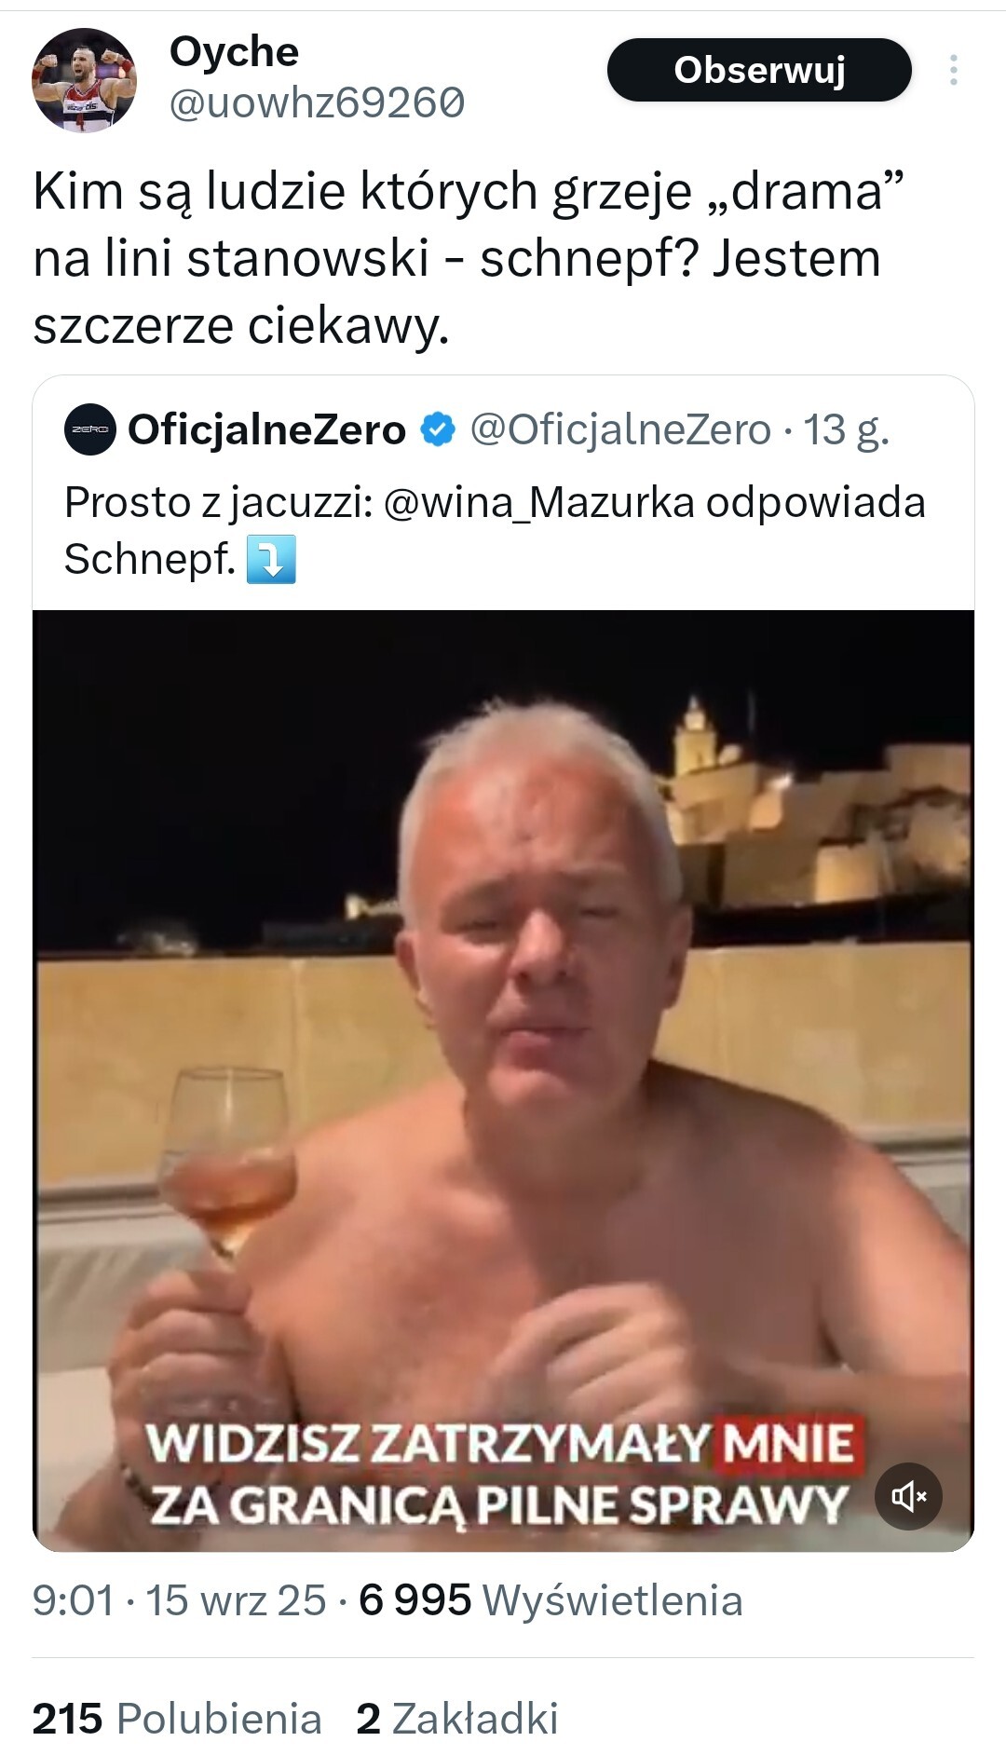This screenshot has width=1006, height=1755.
Task: Click the 9:01 post time
Action: click(x=73, y=1600)
